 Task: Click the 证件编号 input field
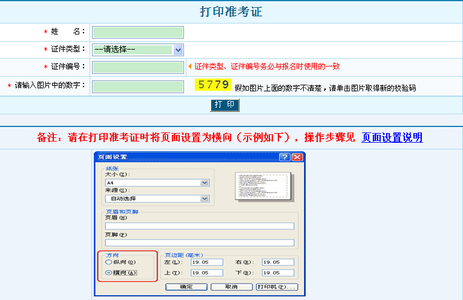tap(137, 67)
